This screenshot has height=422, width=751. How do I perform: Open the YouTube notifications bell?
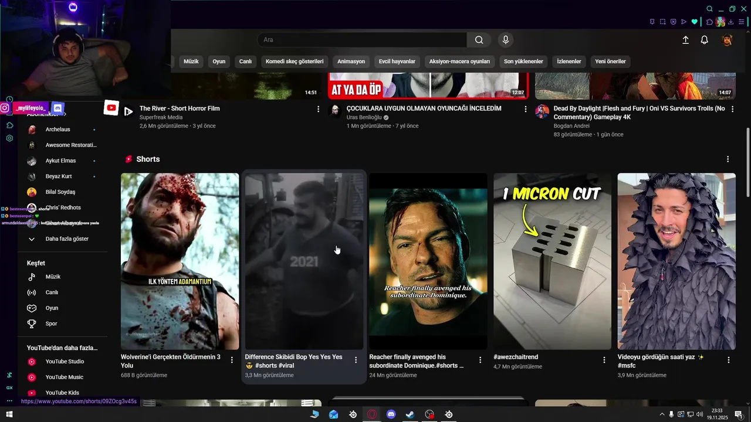(704, 40)
